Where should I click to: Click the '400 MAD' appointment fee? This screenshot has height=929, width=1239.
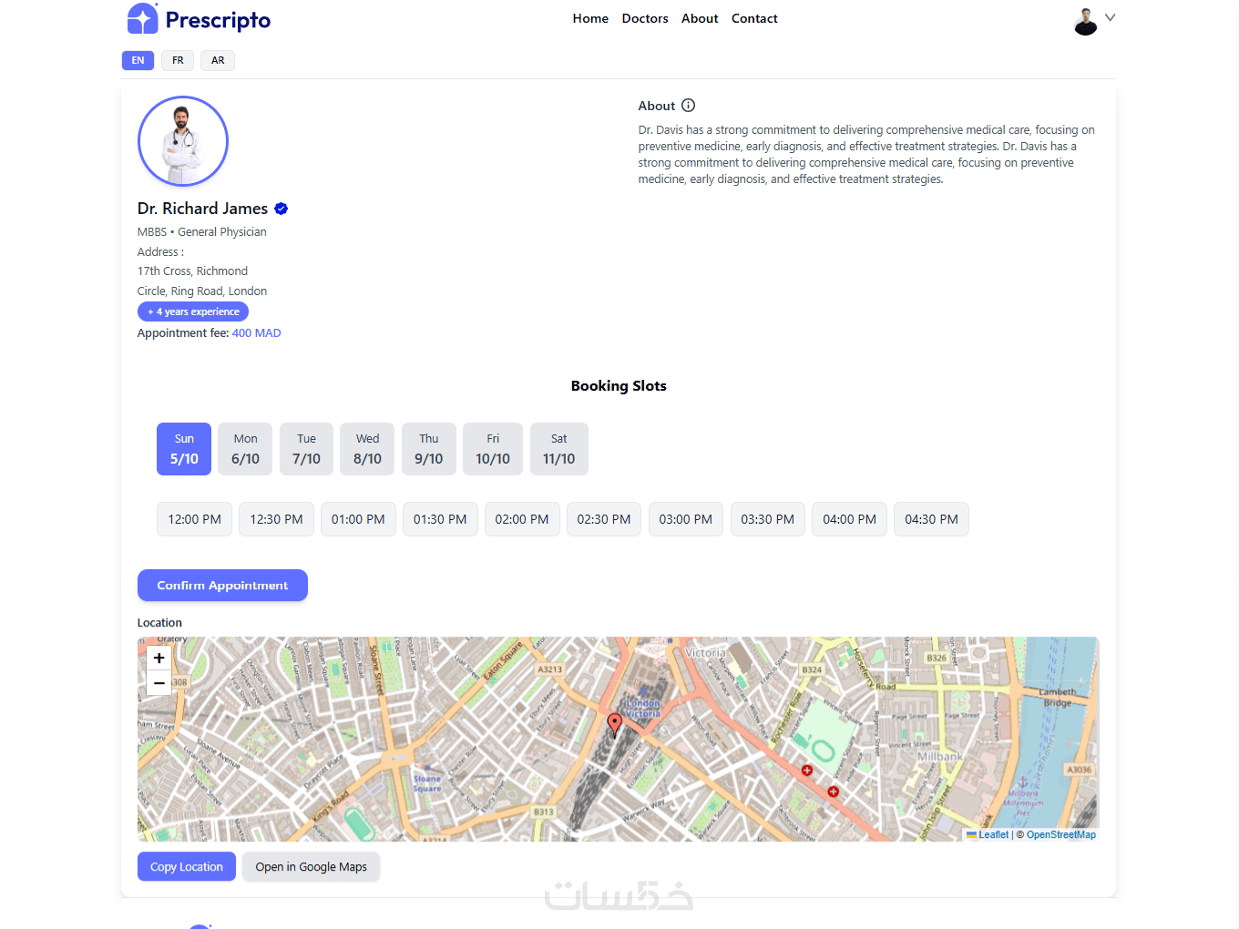pyautogui.click(x=257, y=333)
